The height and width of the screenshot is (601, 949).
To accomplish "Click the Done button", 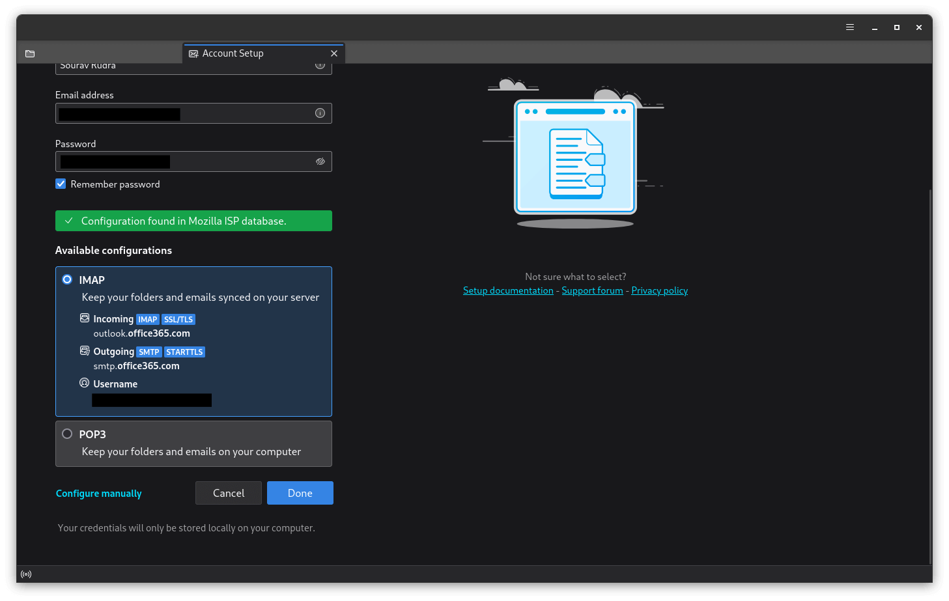I will (300, 493).
